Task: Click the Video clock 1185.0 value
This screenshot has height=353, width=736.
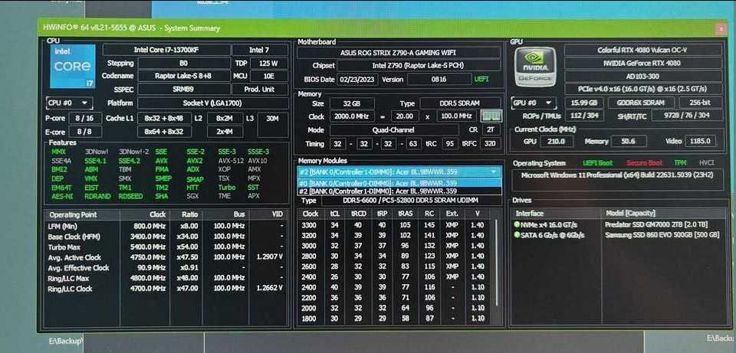Action: (701, 141)
